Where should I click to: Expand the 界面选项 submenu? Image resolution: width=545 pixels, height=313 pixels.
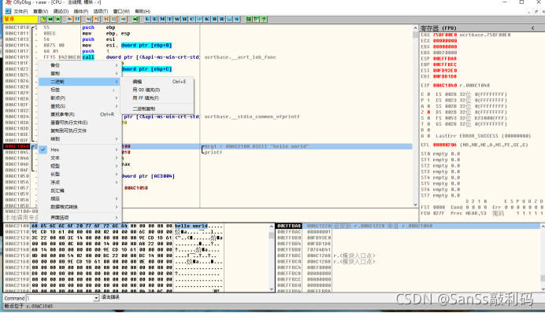point(80,218)
